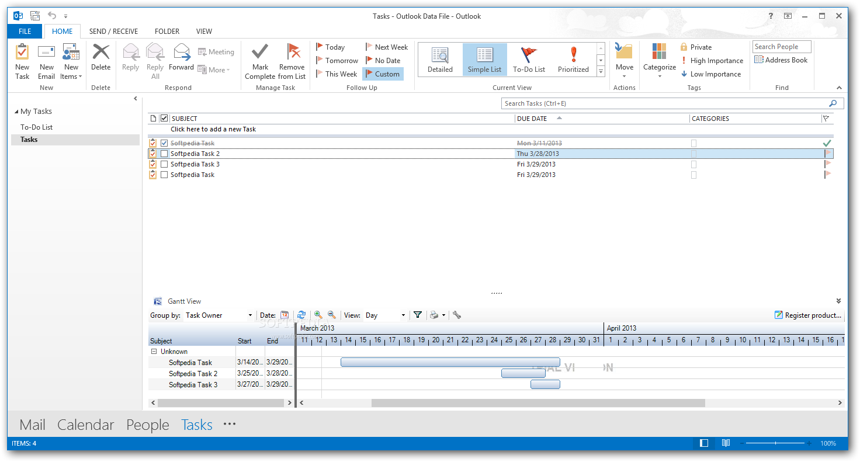Click Remove from List flag icon
Screen dimensions: 860x462
tap(292, 62)
